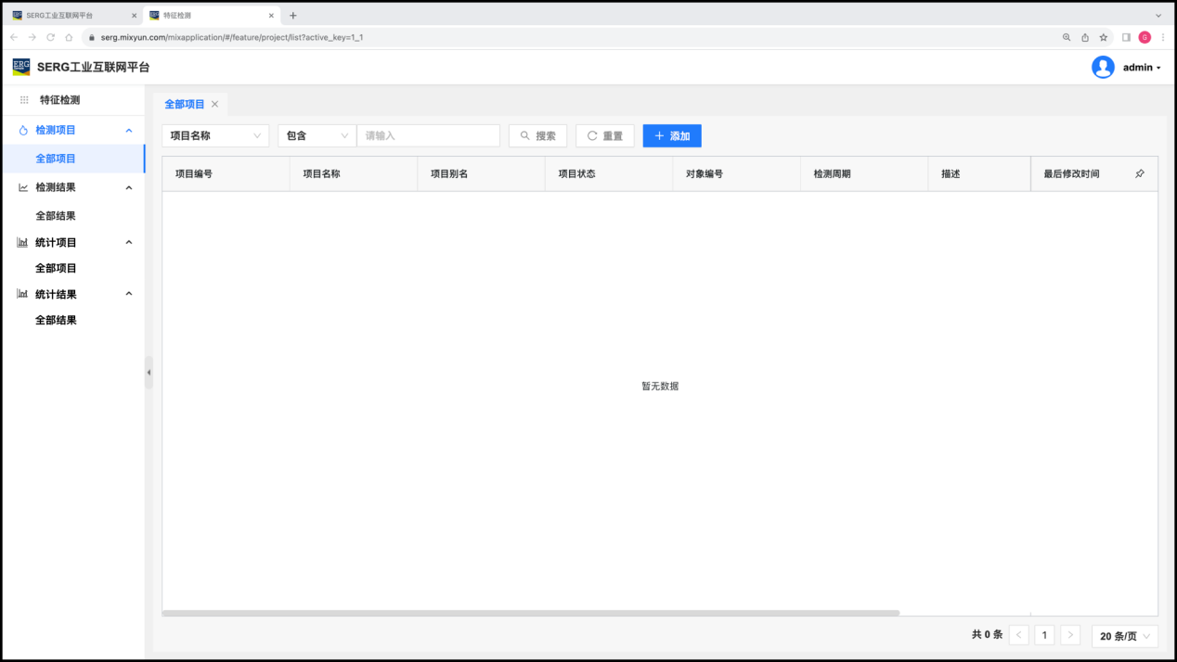
Task: Select 全部结果 under 检测结果
Action: coord(56,216)
